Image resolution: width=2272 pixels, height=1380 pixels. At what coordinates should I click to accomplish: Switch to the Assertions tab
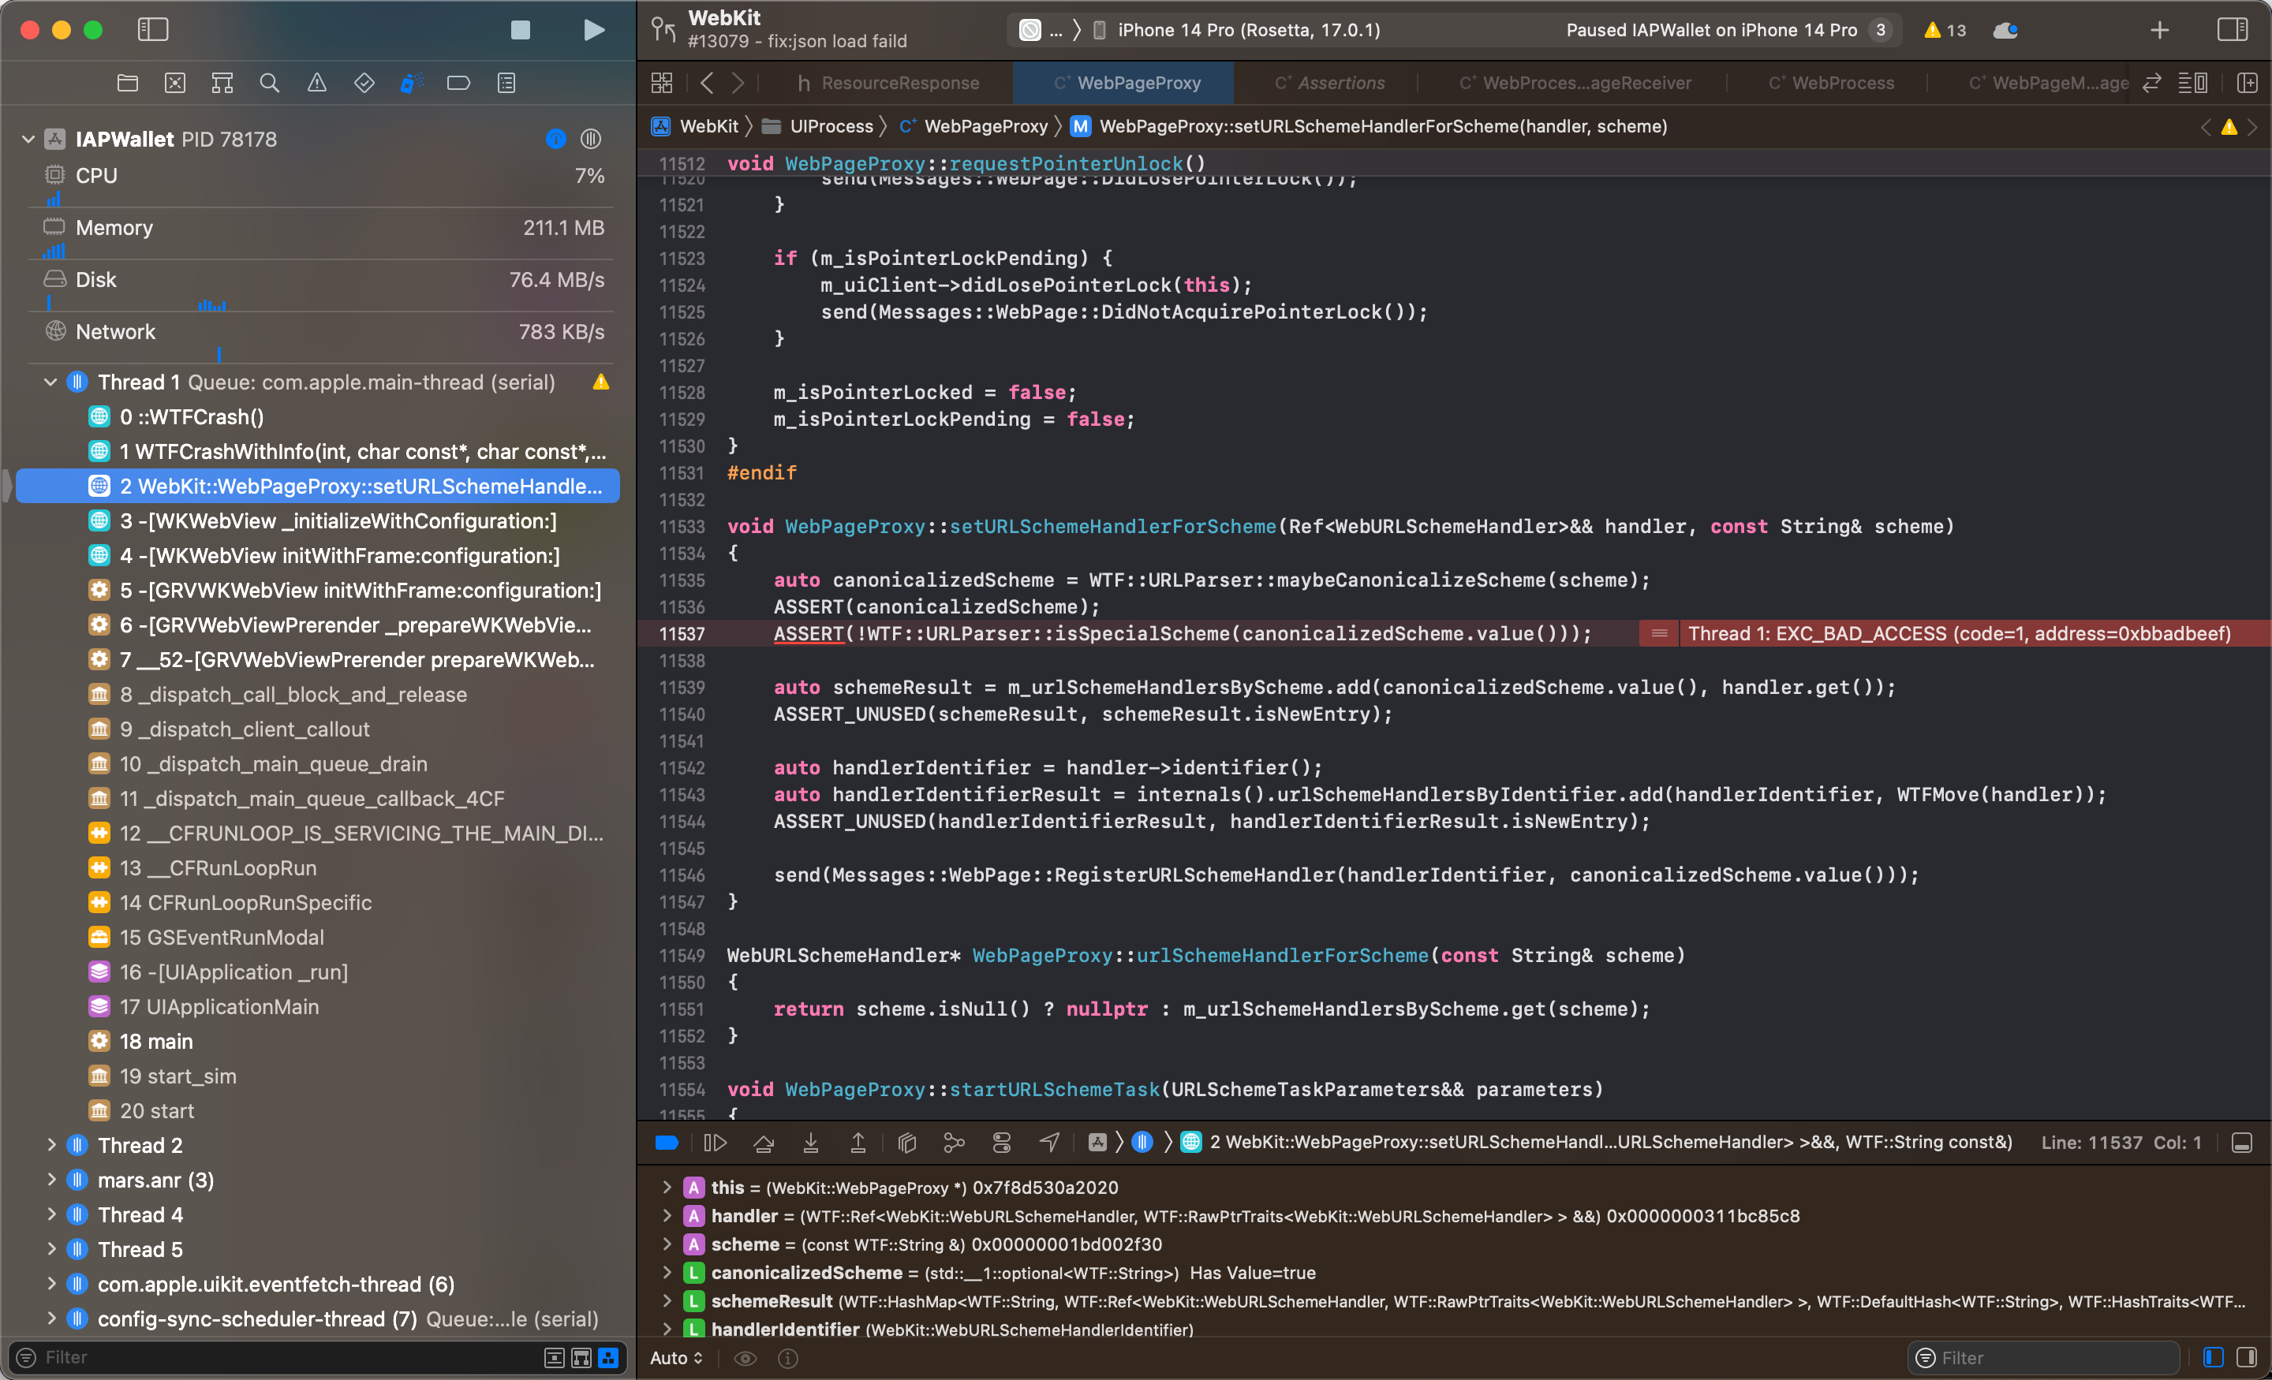point(1328,83)
